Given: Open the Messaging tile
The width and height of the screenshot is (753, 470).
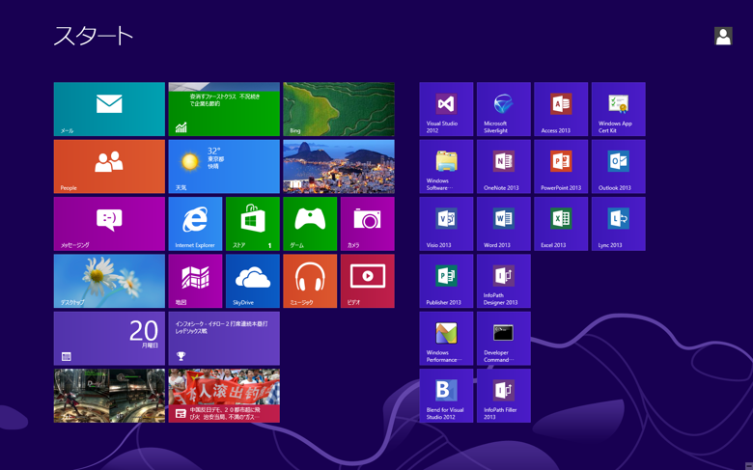Looking at the screenshot, I should pos(109,224).
